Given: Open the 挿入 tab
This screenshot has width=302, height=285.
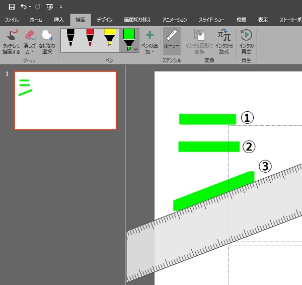Looking at the screenshot, I should 58,20.
